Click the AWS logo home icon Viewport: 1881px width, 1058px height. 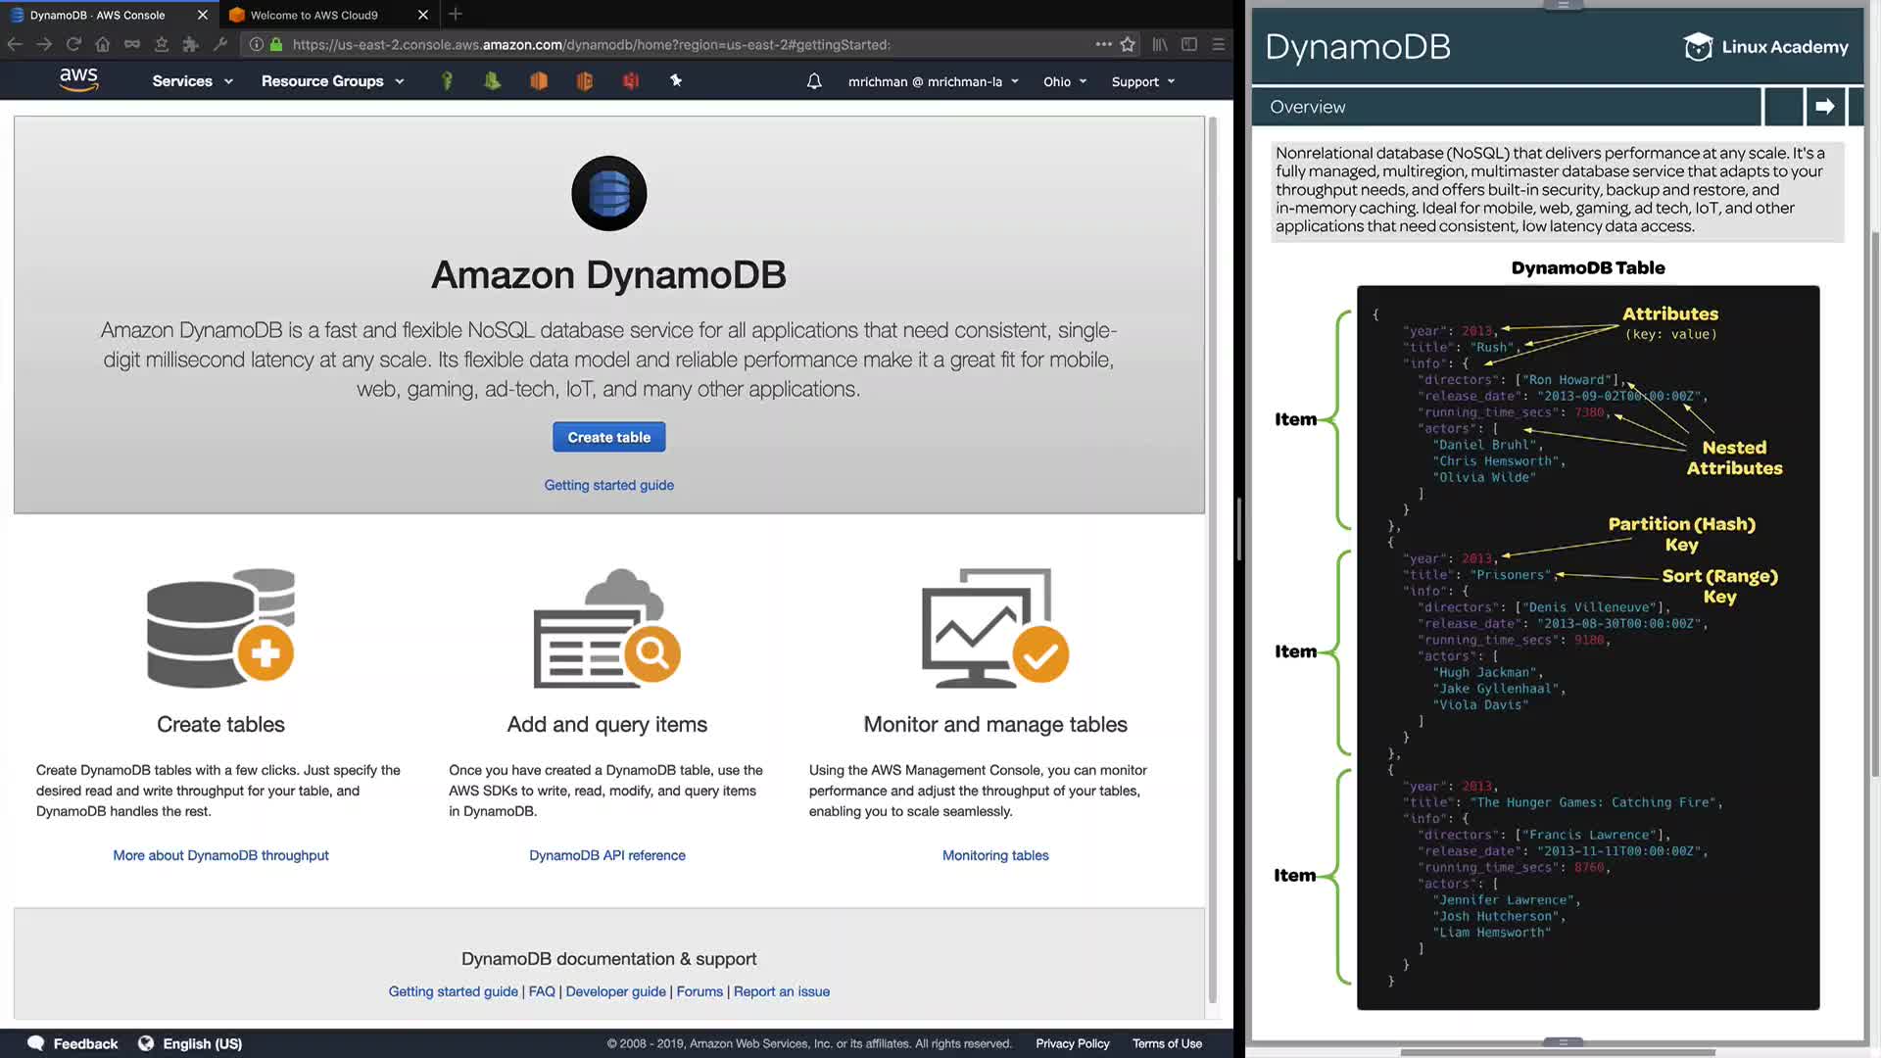(78, 80)
